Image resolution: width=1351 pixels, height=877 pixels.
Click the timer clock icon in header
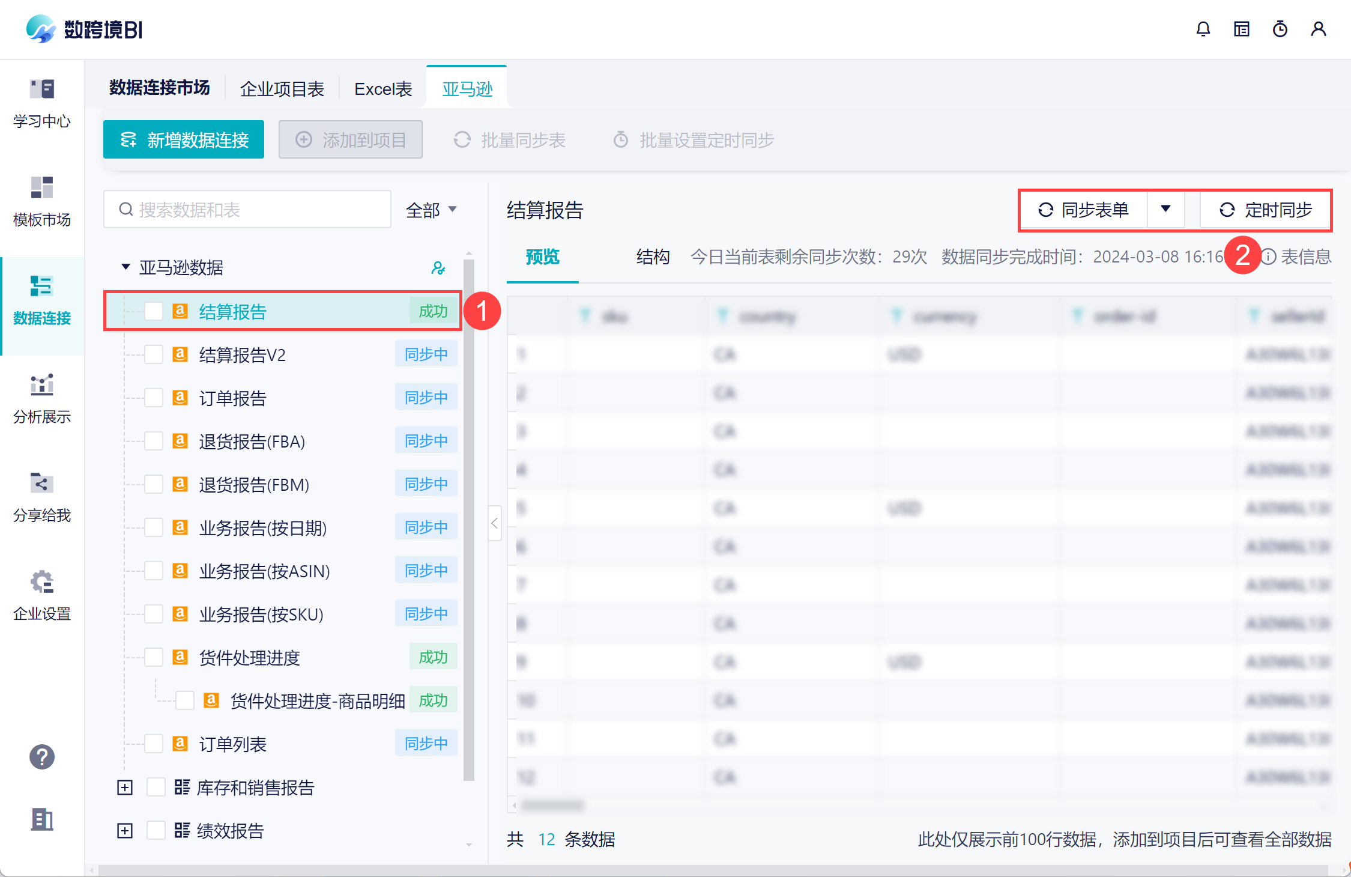(1280, 29)
